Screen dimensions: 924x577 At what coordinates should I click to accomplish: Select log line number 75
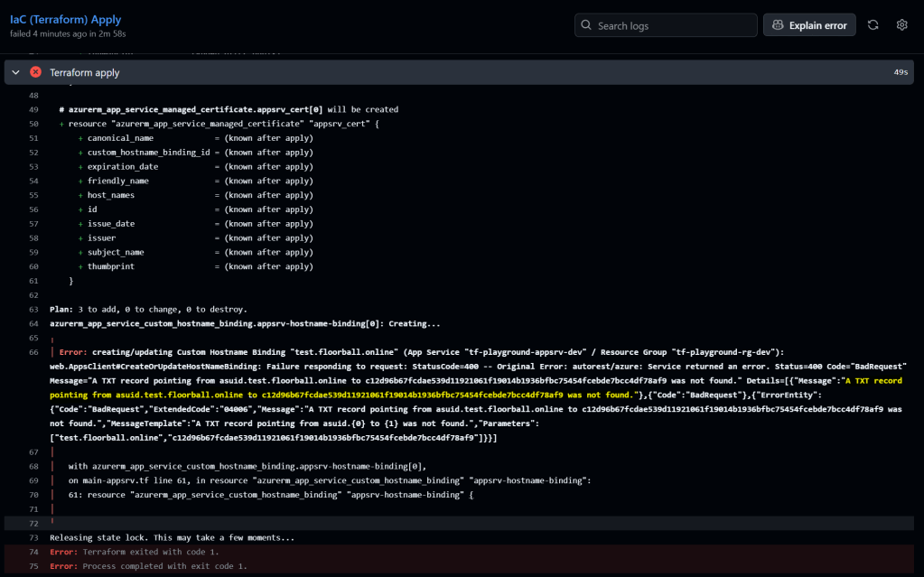point(33,566)
